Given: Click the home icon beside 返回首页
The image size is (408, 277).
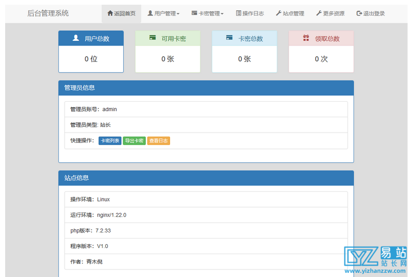Looking at the screenshot, I should [110, 14].
